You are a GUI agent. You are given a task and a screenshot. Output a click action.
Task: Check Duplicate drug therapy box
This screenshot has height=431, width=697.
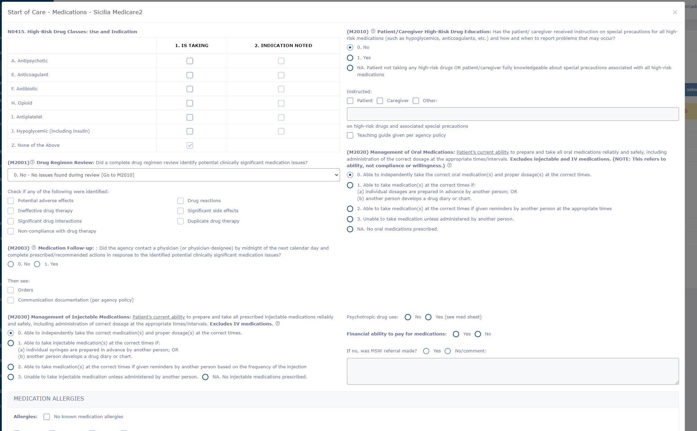[180, 221]
